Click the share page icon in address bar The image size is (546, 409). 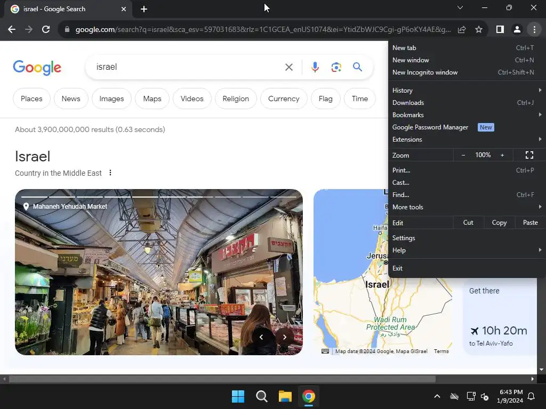click(x=462, y=30)
